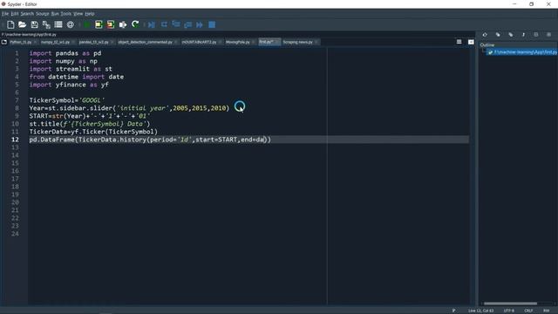Click the round @ symbol toolbar icon
Viewport: 558px width, 314px height.
click(x=71, y=24)
